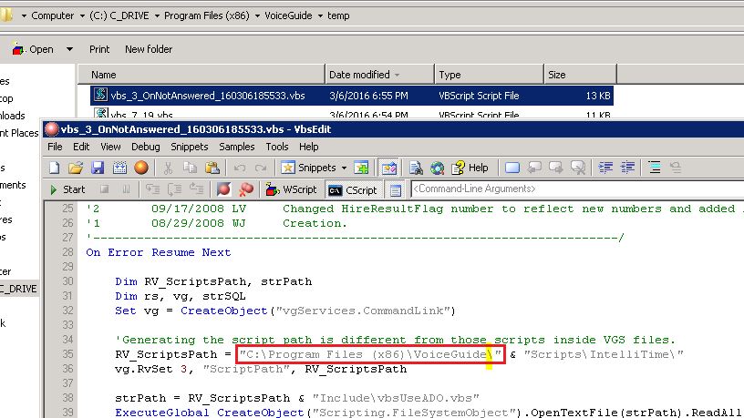
Task: Click "On Error Resume Next" code line
Action: [159, 252]
